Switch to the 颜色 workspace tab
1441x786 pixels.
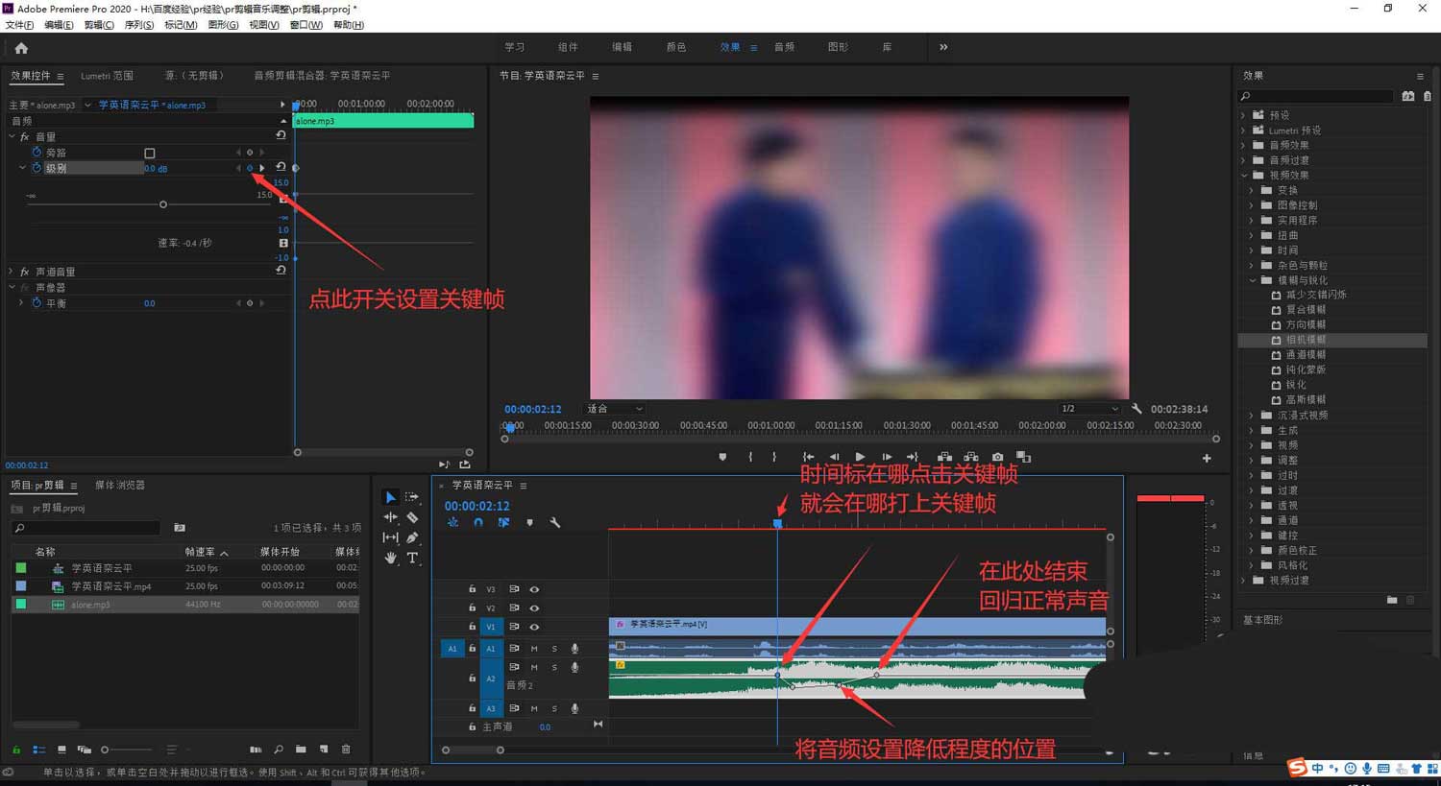pos(676,47)
